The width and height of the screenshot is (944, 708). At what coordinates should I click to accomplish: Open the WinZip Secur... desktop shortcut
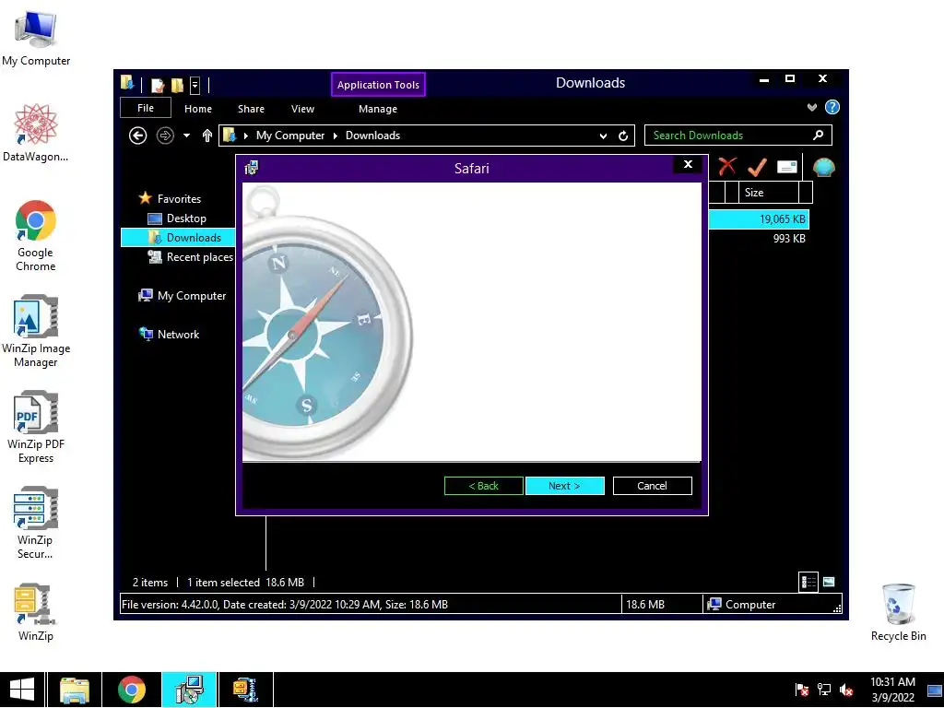(36, 523)
